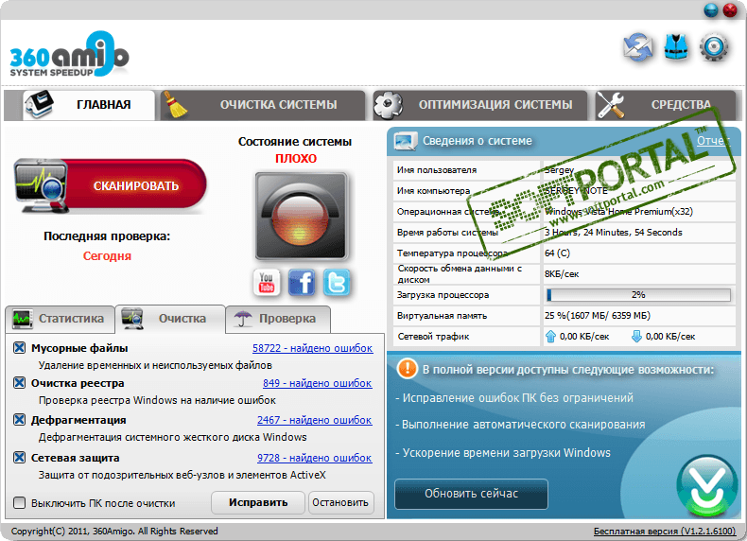The image size is (747, 541).
Task: Click the wrench and screwdriver tools icon
Action: (x=611, y=104)
